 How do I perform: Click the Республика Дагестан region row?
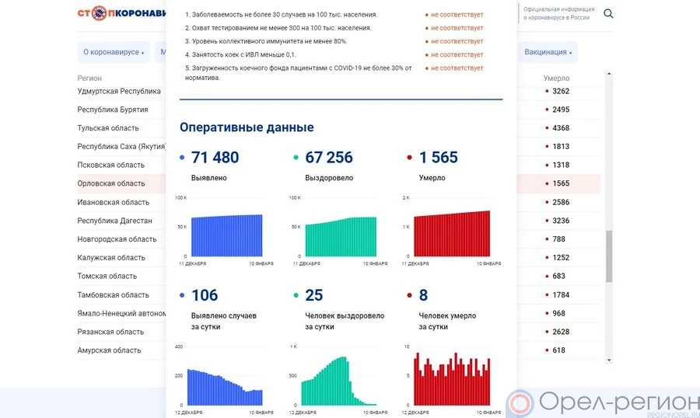pos(114,221)
